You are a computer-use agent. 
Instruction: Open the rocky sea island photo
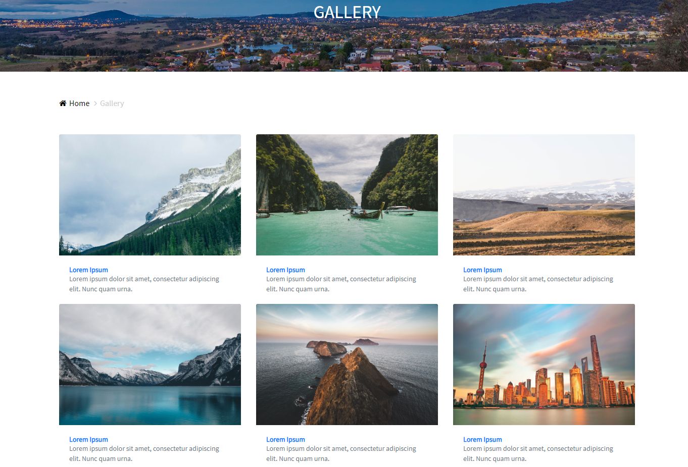coord(347,365)
